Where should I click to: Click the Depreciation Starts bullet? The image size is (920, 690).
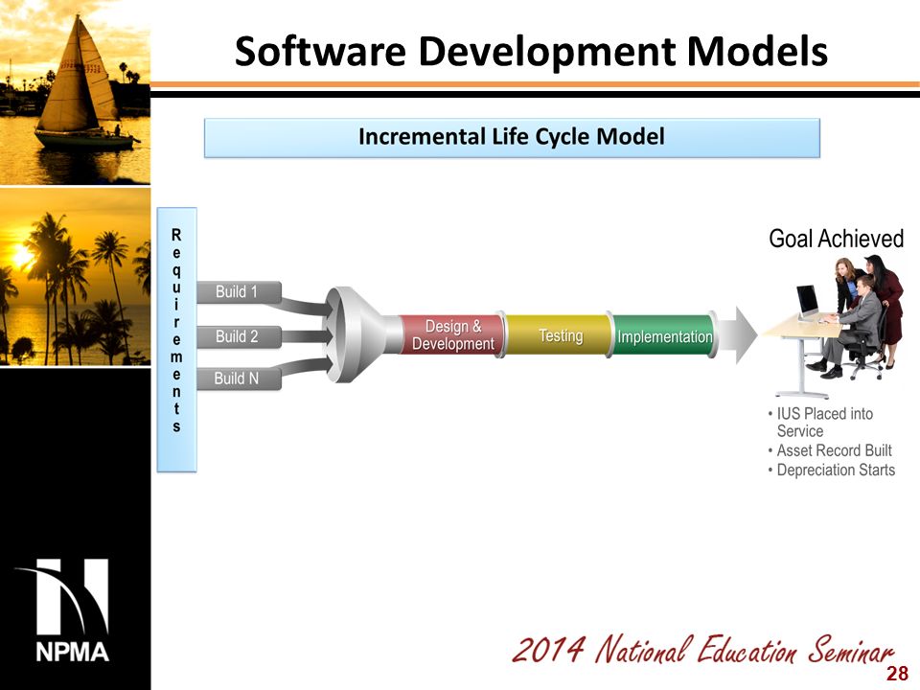point(832,470)
